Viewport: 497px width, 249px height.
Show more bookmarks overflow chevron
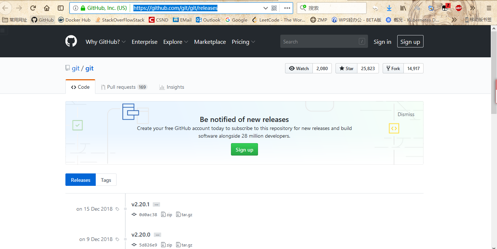pyautogui.click(x=454, y=20)
